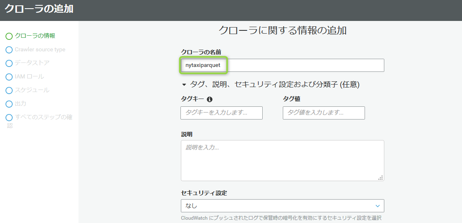The width and height of the screenshot is (462, 223).
Task: Click the circle icon beside IAM ロール
Action: 9,77
